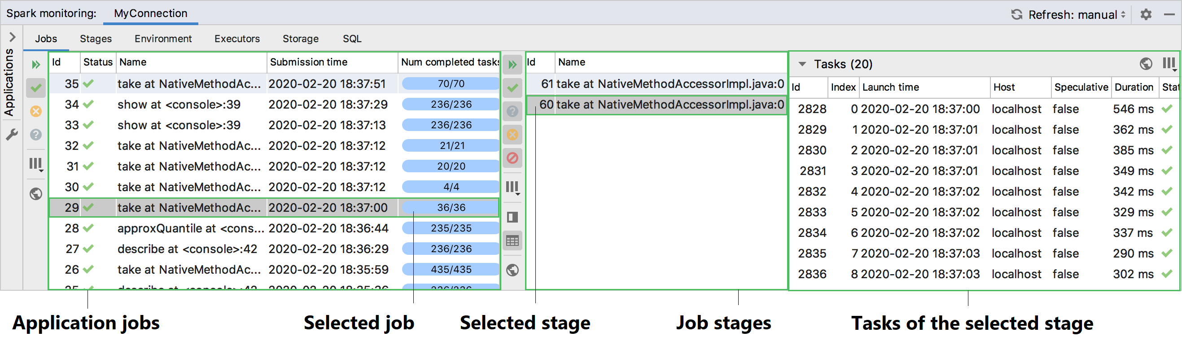Hide the Spark monitoring tool window
The height and width of the screenshot is (341, 1182).
1169,15
